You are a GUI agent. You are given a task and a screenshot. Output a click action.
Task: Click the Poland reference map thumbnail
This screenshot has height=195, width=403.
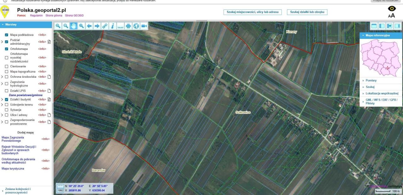pyautogui.click(x=381, y=58)
